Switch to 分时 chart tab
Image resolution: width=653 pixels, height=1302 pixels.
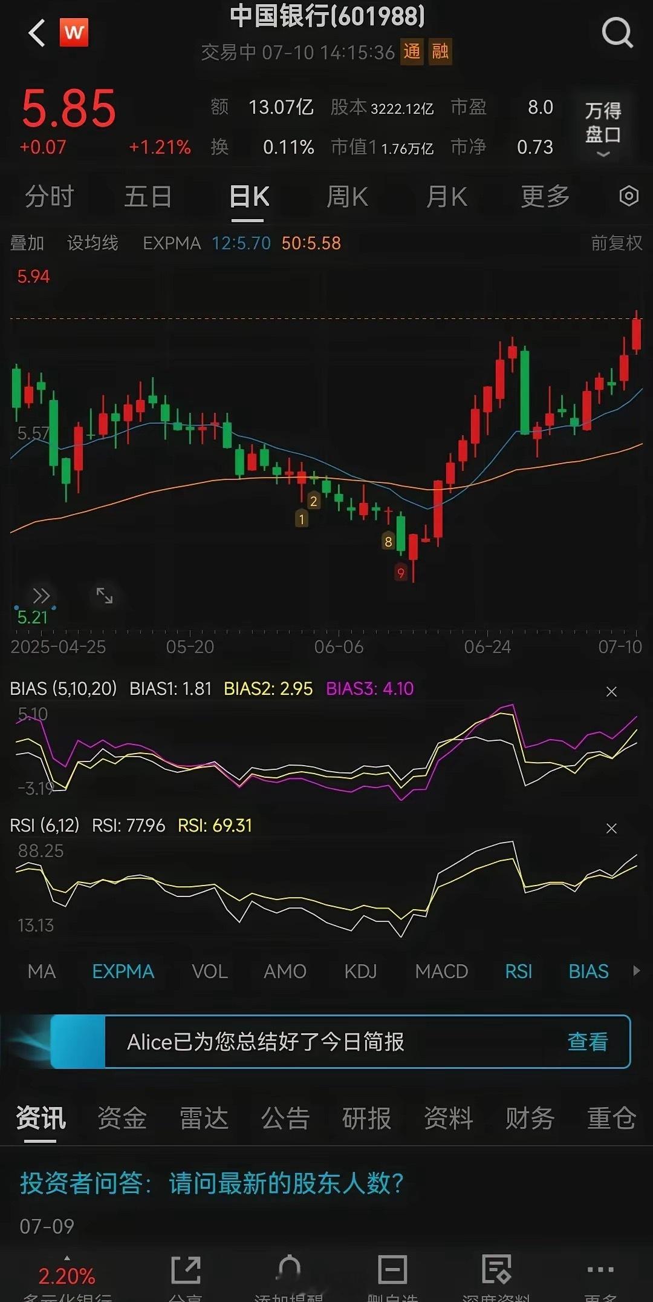[49, 196]
